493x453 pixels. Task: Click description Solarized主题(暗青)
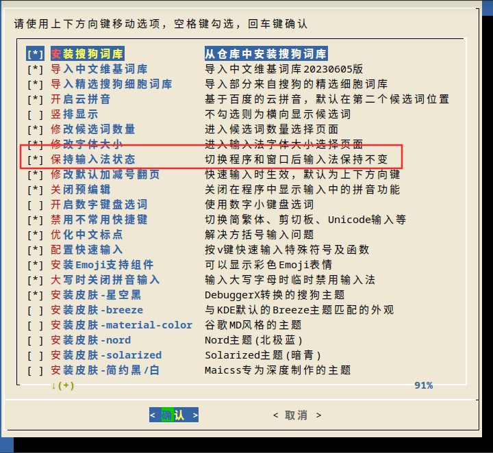click(263, 356)
